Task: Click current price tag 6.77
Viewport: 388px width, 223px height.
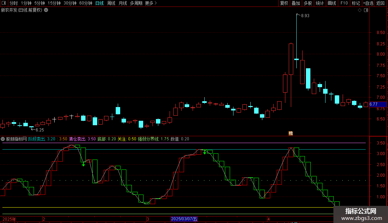Action: [378, 104]
